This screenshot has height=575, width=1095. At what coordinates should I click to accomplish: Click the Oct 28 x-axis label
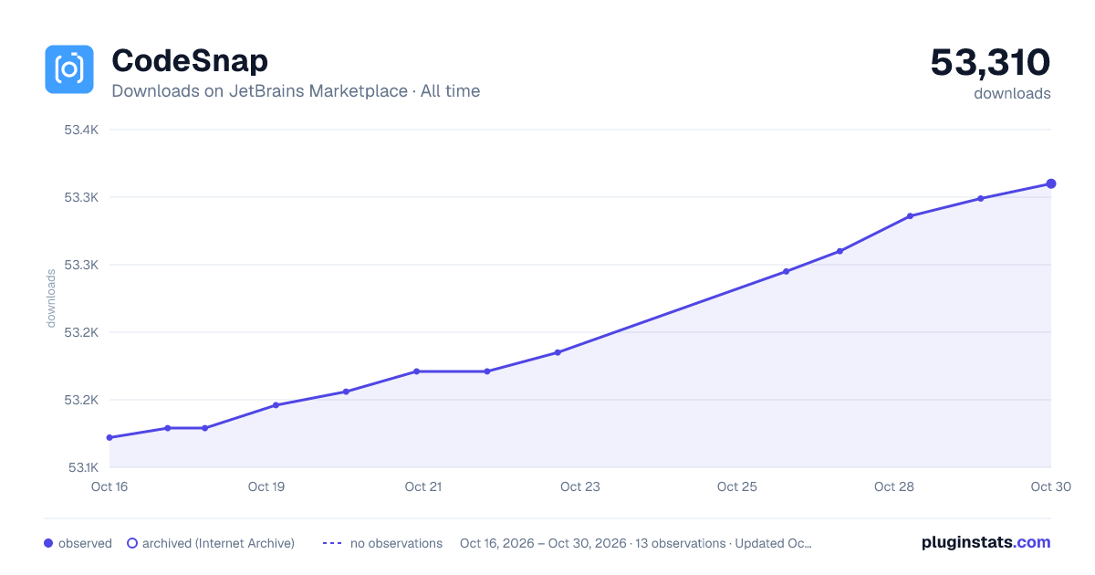tap(894, 486)
